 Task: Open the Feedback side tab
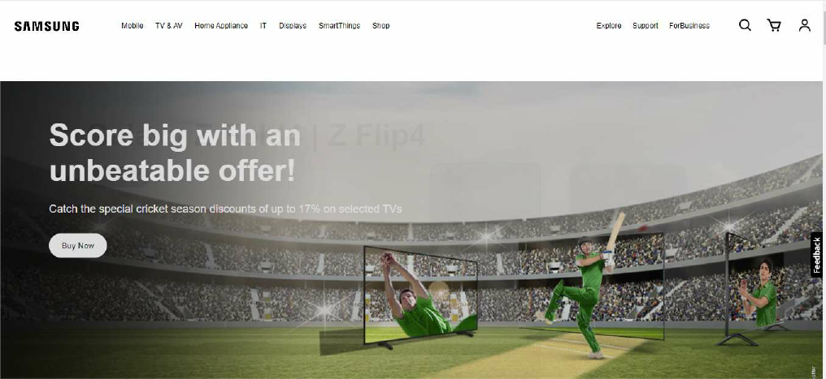pos(817,254)
